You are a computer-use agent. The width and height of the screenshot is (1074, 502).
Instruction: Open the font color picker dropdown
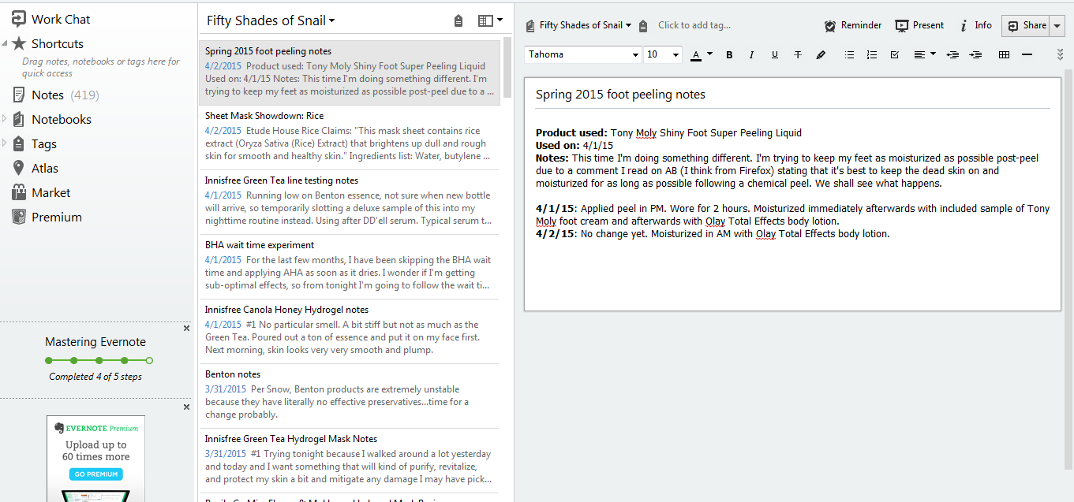709,54
